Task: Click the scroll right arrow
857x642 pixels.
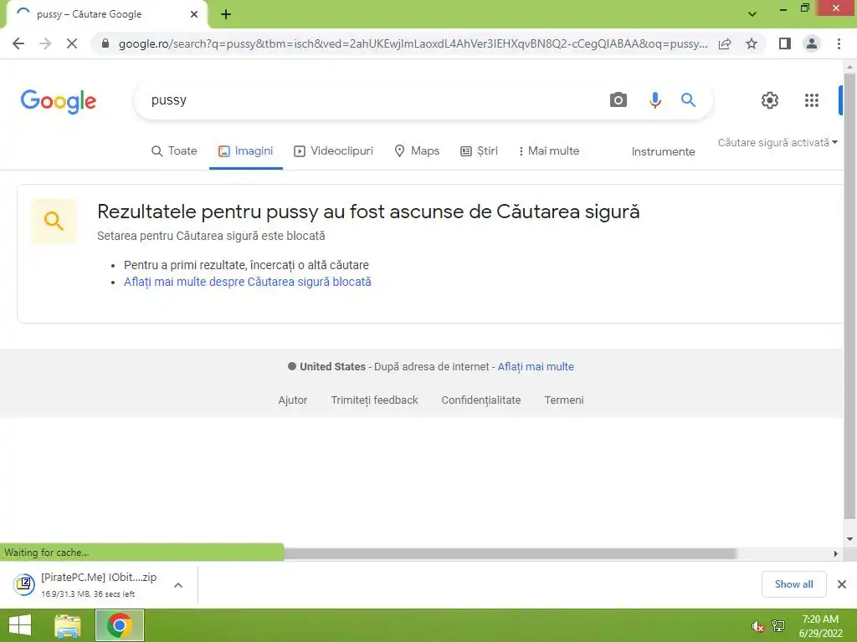Action: pos(836,553)
